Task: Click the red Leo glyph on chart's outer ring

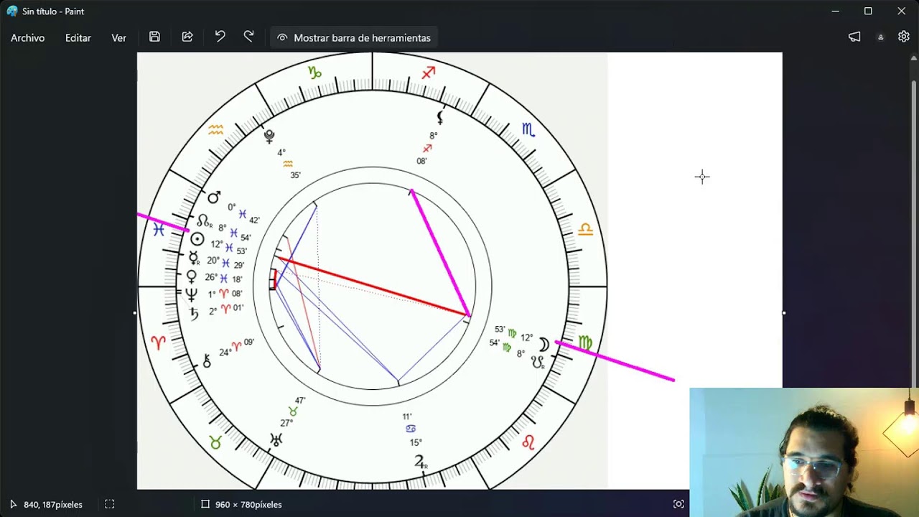Action: [528, 442]
